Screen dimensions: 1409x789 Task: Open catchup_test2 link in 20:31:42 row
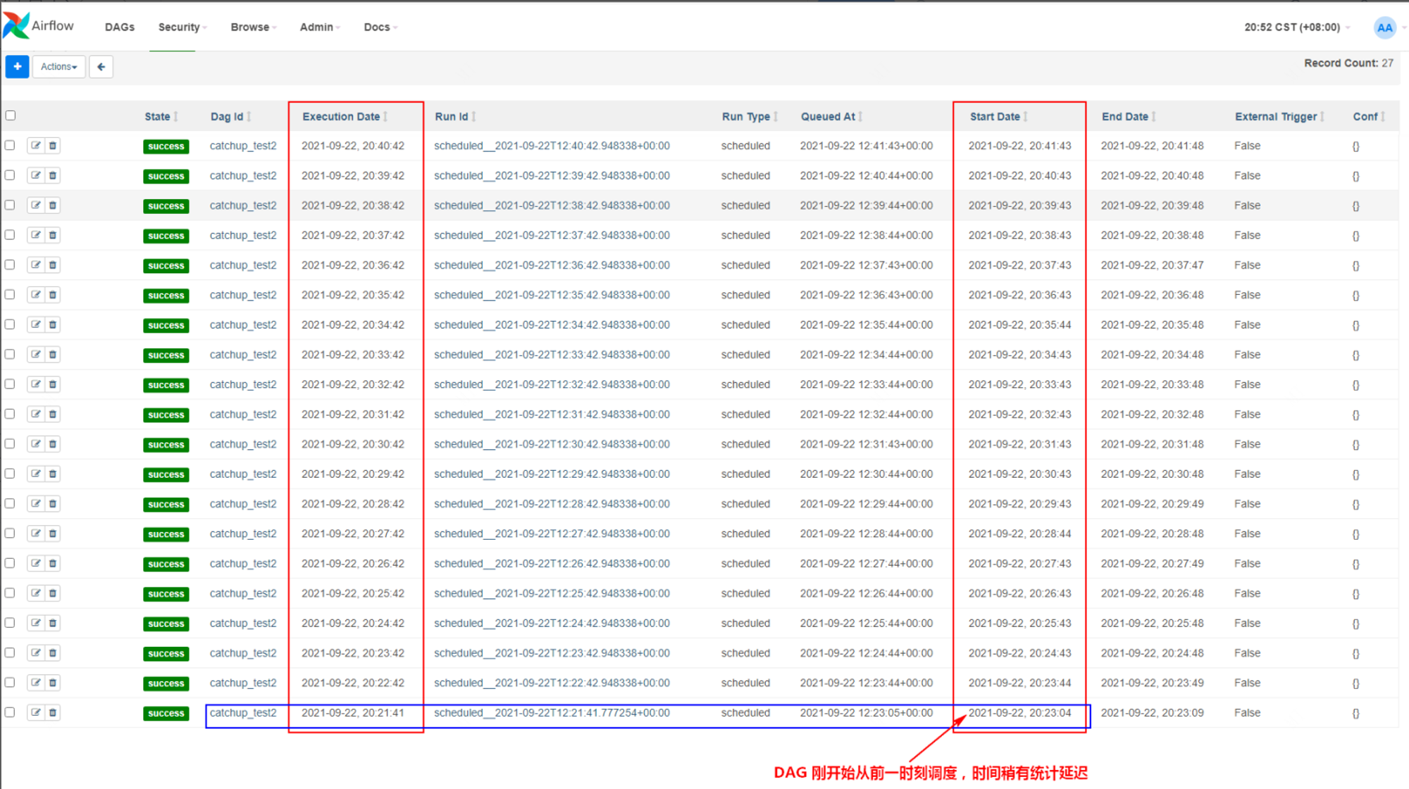[x=243, y=414]
